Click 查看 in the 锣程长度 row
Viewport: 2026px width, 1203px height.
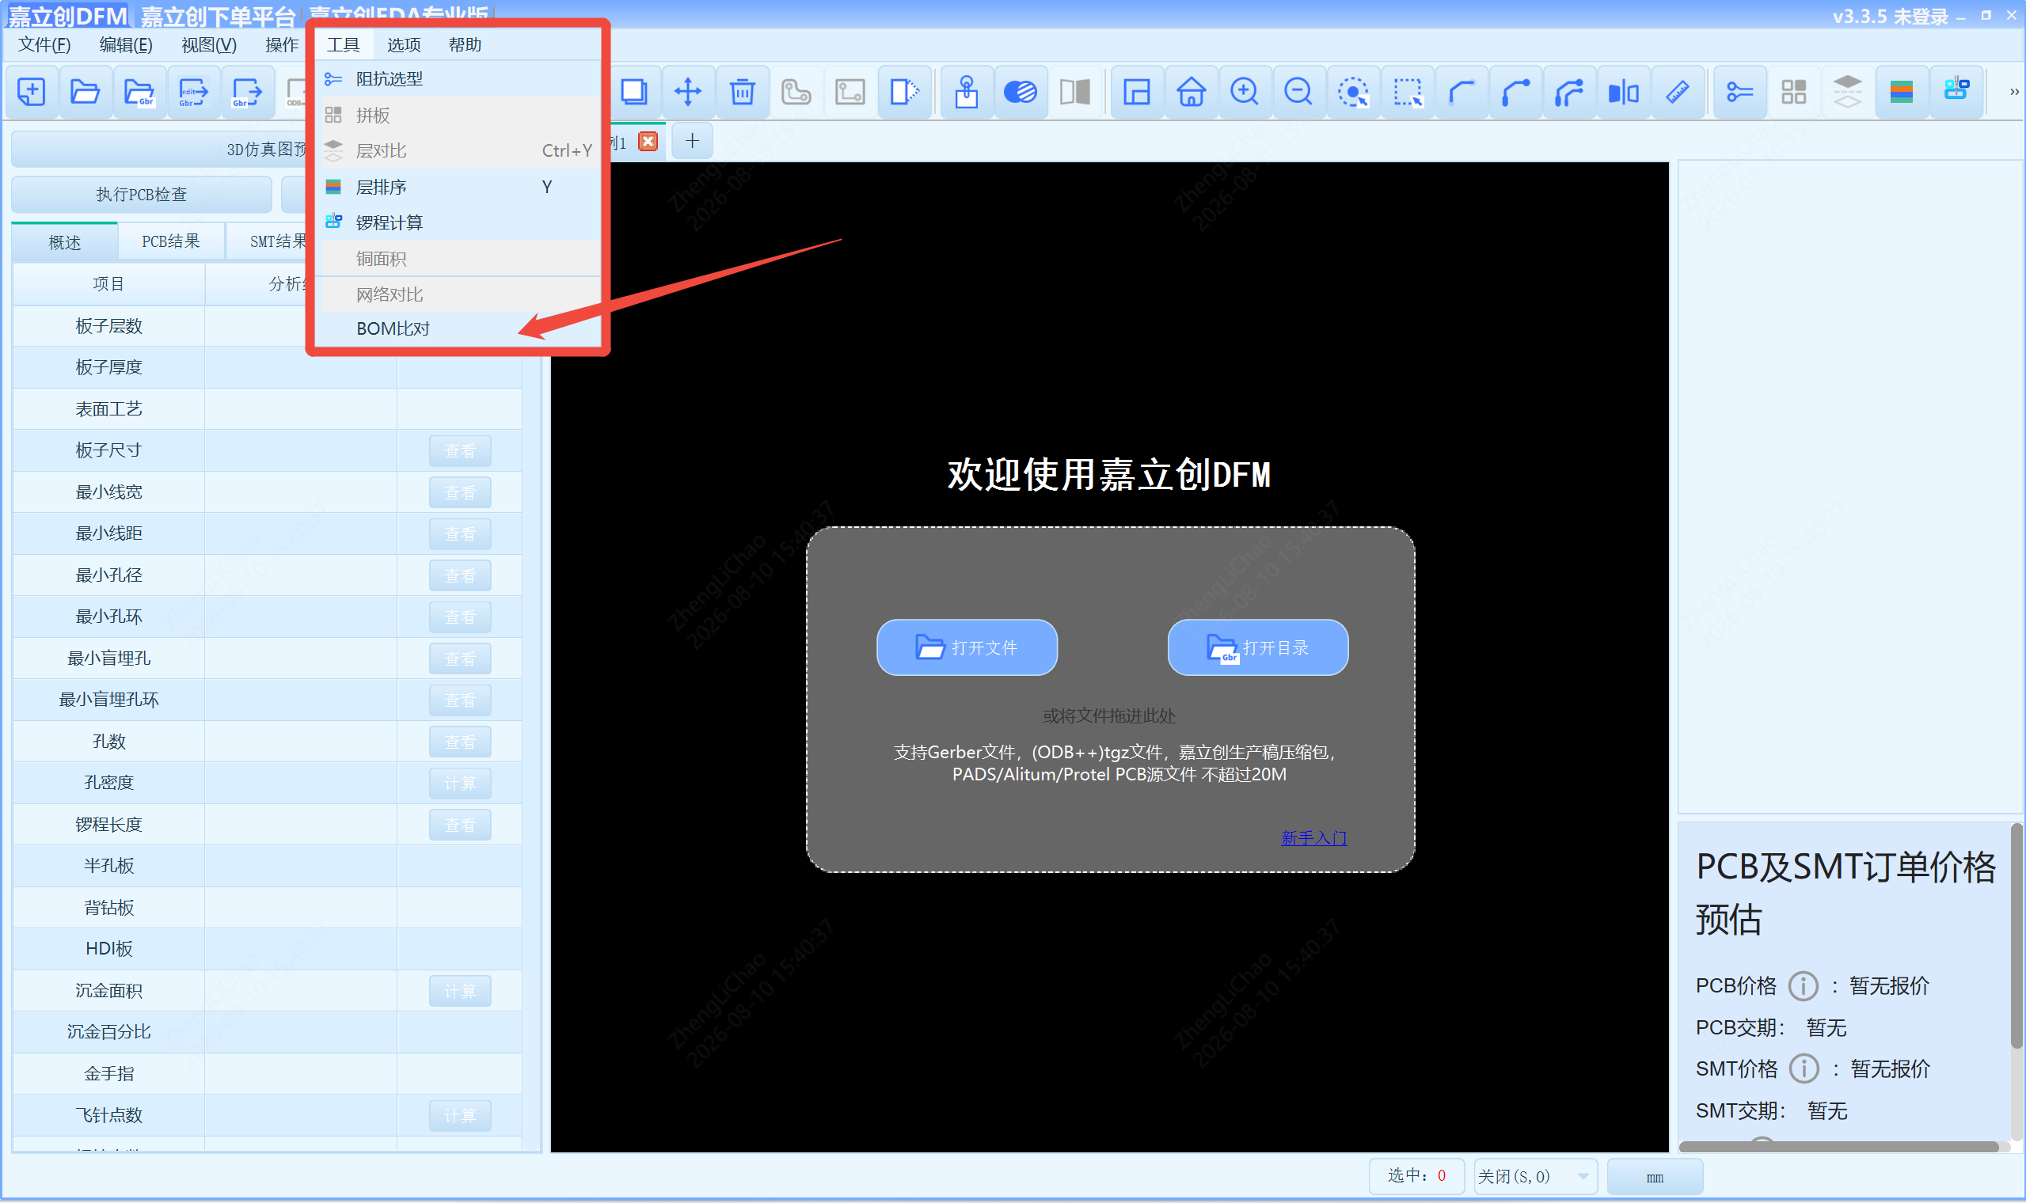coord(461,825)
